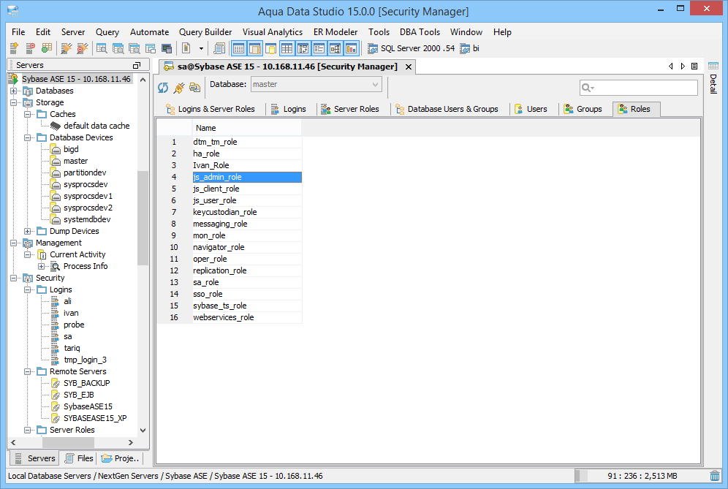Toggle the pivot grid toolbar button
Image resolution: width=728 pixels, height=489 pixels.
pyautogui.click(x=303, y=48)
